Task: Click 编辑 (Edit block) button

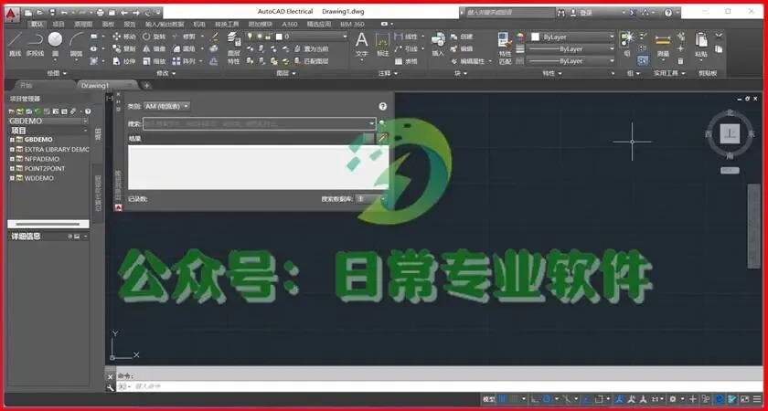Action: [x=462, y=49]
